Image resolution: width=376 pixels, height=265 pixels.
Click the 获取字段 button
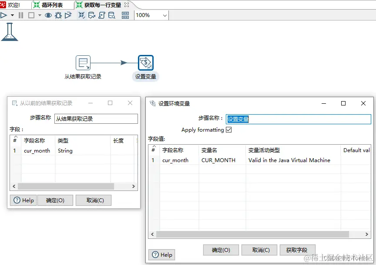(297, 250)
